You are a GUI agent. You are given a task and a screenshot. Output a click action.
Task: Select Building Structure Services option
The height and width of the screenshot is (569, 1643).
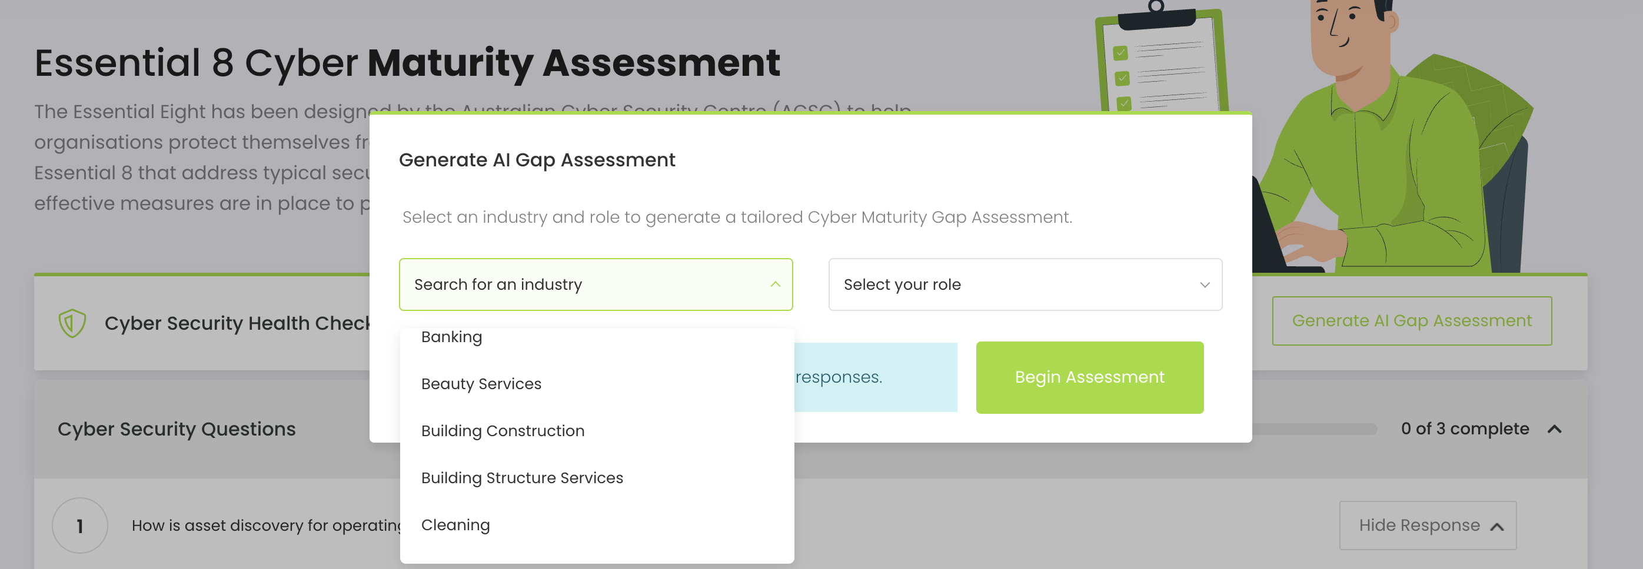(x=522, y=478)
